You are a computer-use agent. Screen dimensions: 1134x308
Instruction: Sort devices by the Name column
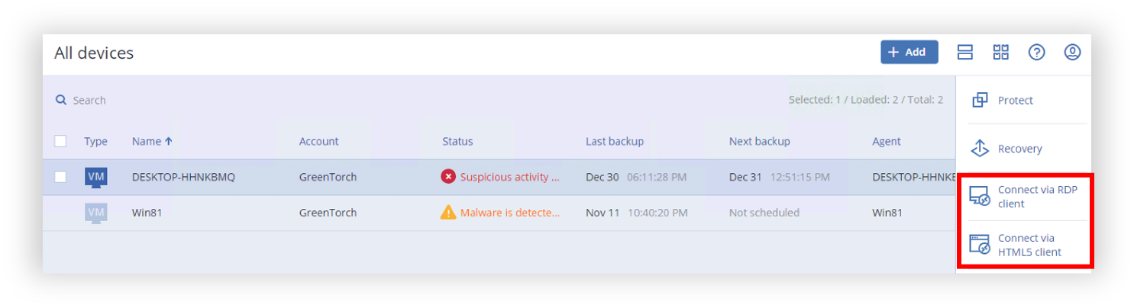coord(152,141)
